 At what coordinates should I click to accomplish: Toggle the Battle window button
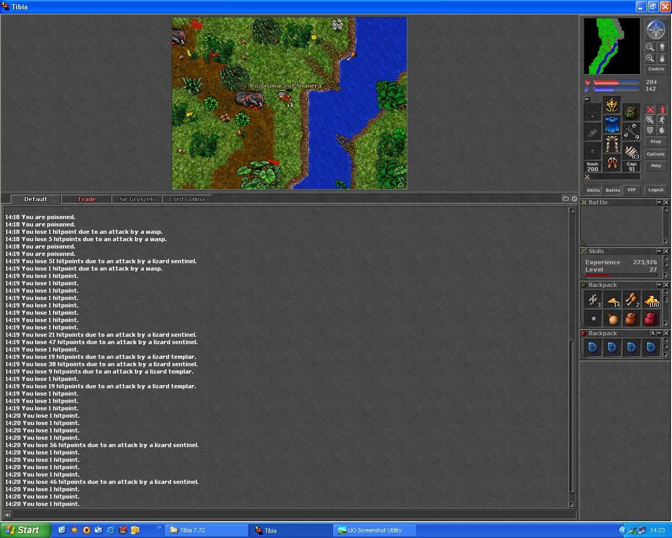tap(613, 190)
